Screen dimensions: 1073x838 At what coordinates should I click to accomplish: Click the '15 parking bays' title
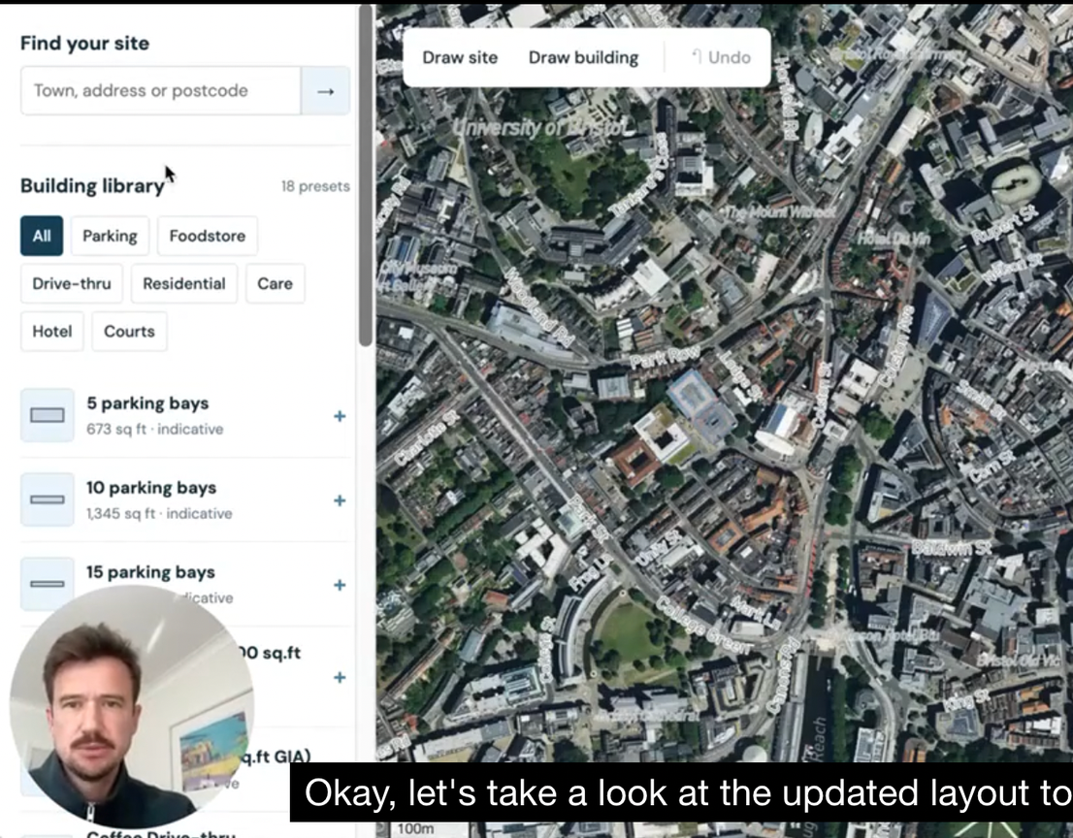click(150, 572)
